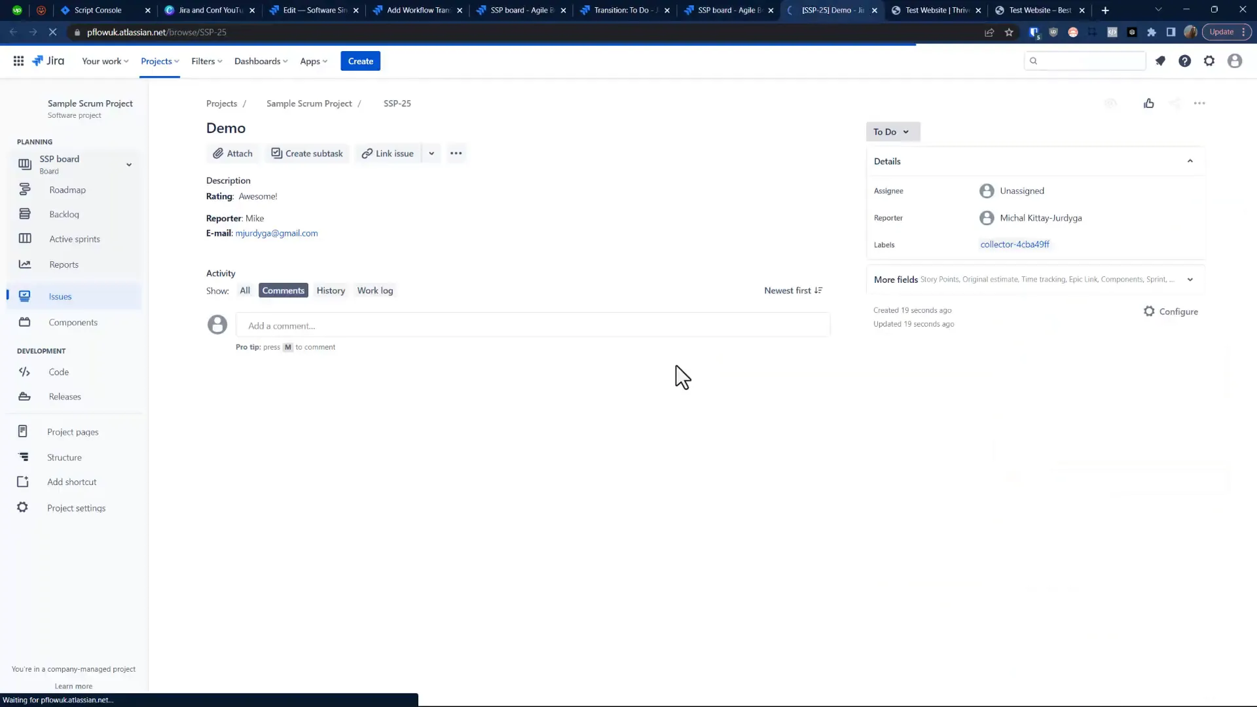This screenshot has width=1257, height=707.
Task: Click the Project pages icon
Action: tap(23, 431)
